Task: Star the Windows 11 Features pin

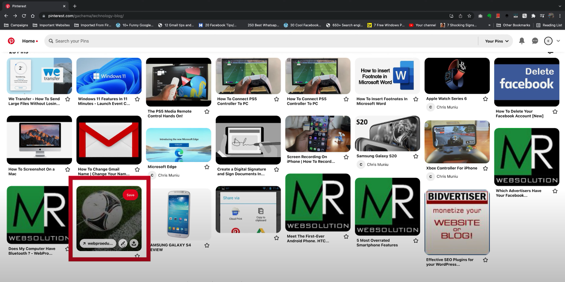Action: click(137, 99)
